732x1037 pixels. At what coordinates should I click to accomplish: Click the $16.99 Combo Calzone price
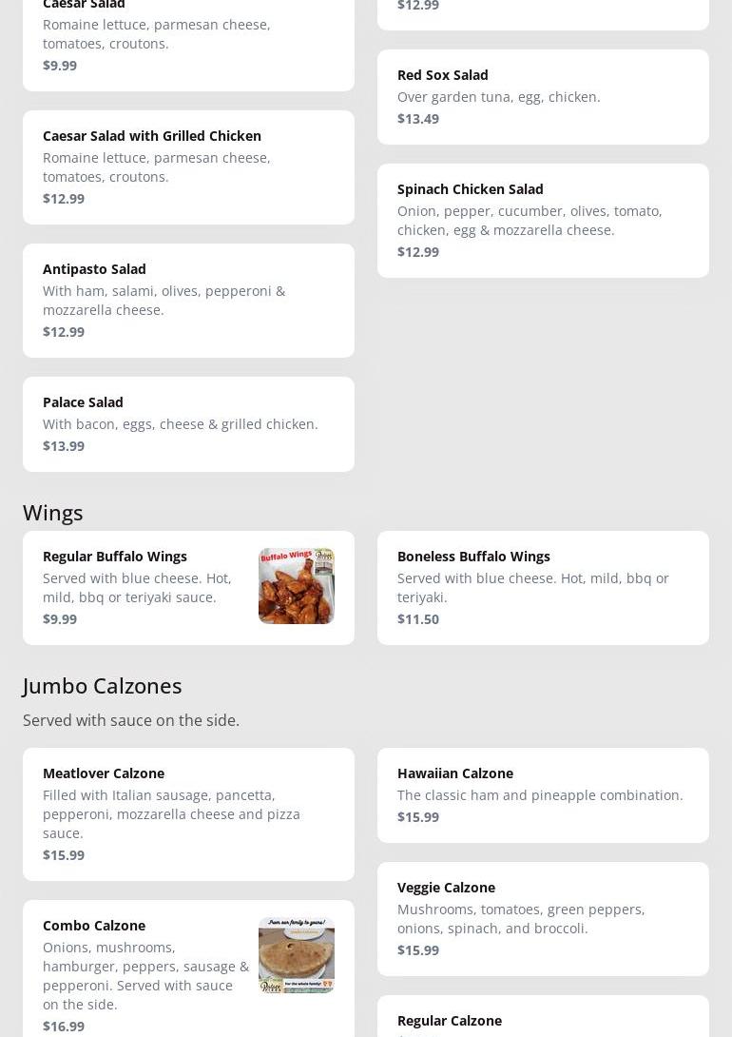click(64, 1027)
